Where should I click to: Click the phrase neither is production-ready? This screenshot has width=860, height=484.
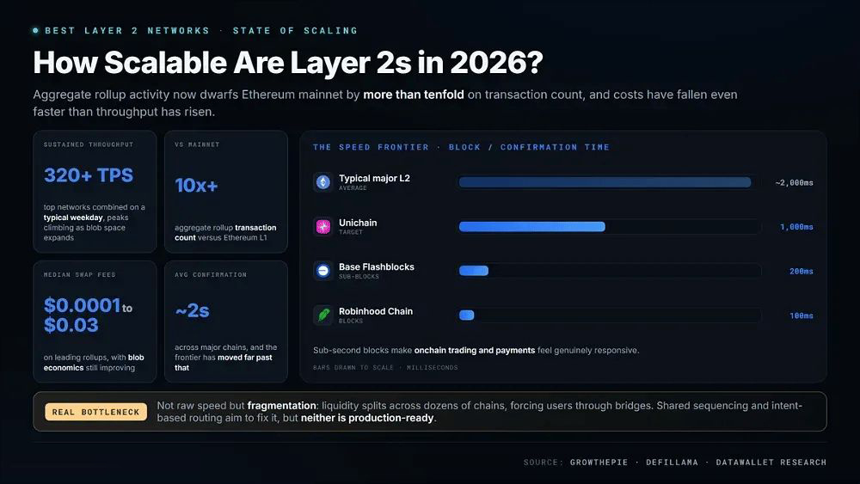pos(367,418)
